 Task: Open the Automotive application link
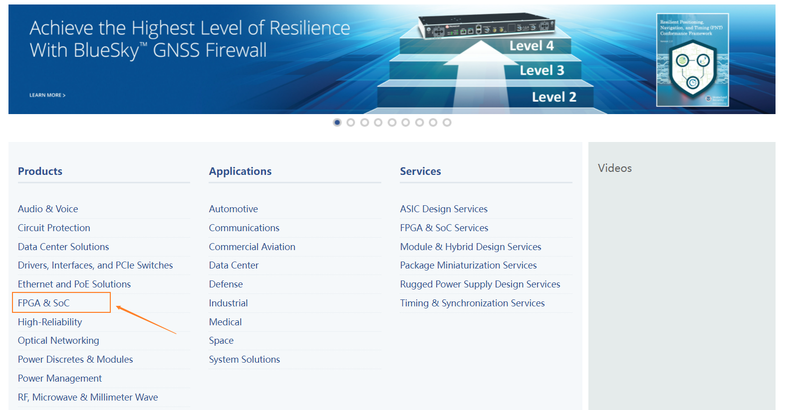234,209
